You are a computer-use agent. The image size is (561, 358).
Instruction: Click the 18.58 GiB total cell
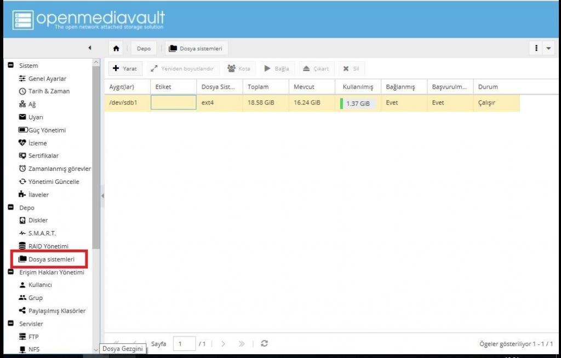coord(266,103)
